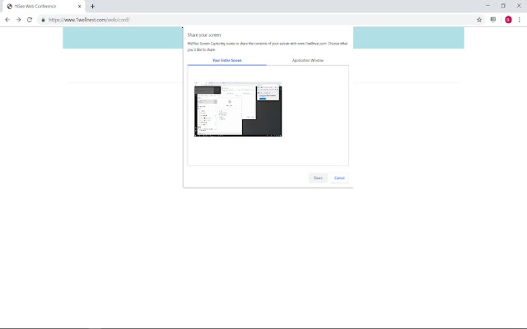
Task: Click the address bar showing 1wellnest.com
Action: click(x=88, y=20)
